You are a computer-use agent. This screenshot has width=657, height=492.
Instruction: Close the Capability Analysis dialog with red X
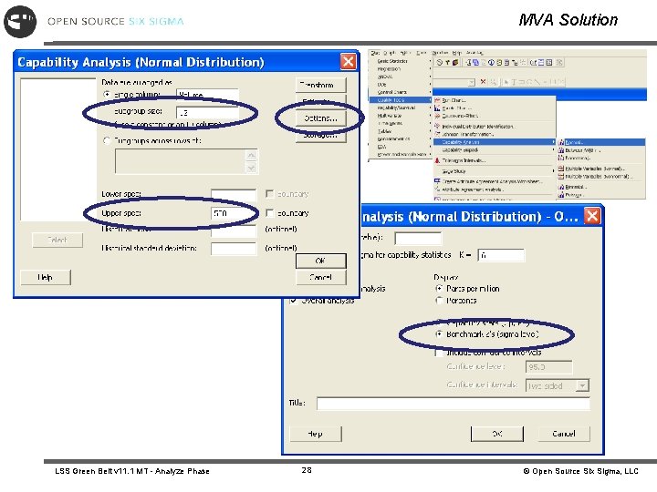click(349, 62)
